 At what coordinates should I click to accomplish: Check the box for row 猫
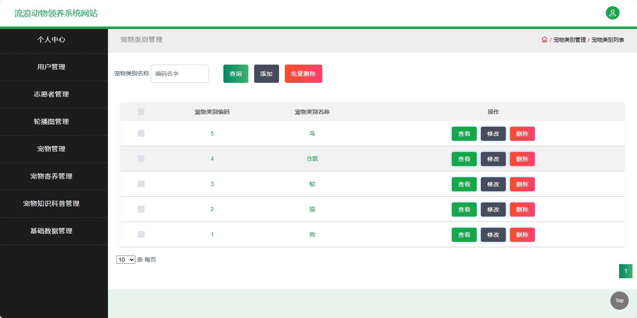(x=141, y=209)
